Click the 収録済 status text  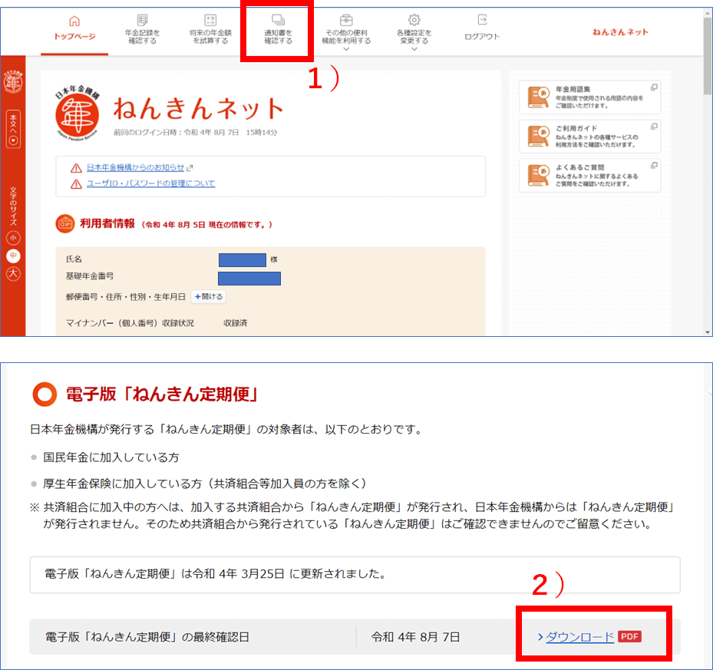pyautogui.click(x=235, y=323)
